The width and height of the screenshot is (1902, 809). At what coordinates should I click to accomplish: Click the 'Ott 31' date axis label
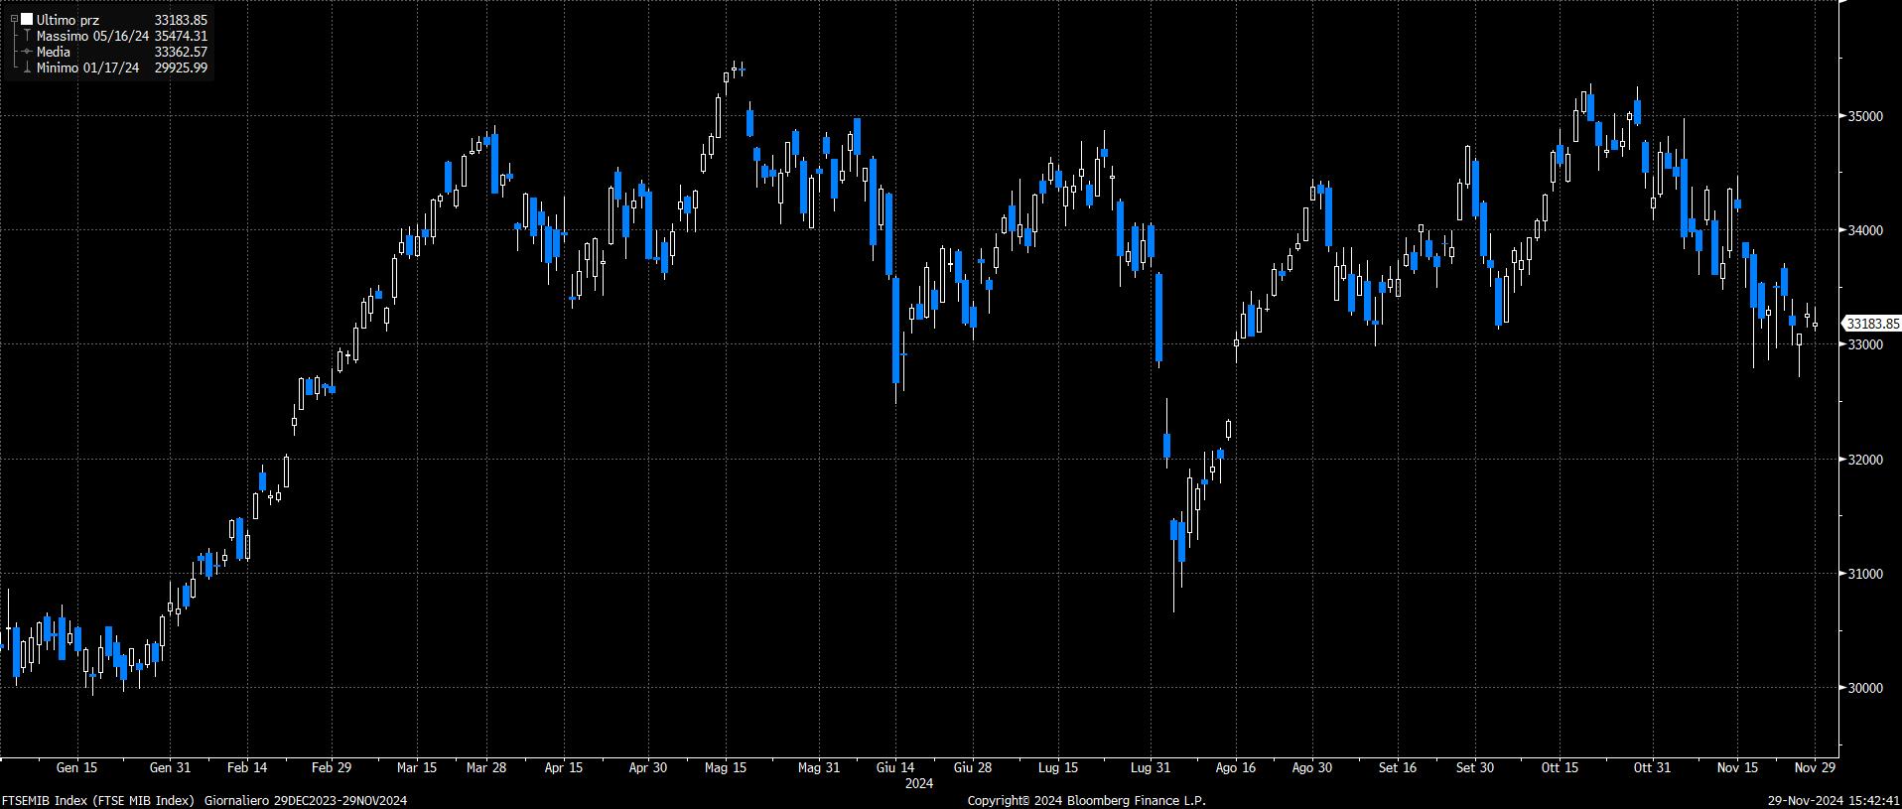coord(1653,768)
